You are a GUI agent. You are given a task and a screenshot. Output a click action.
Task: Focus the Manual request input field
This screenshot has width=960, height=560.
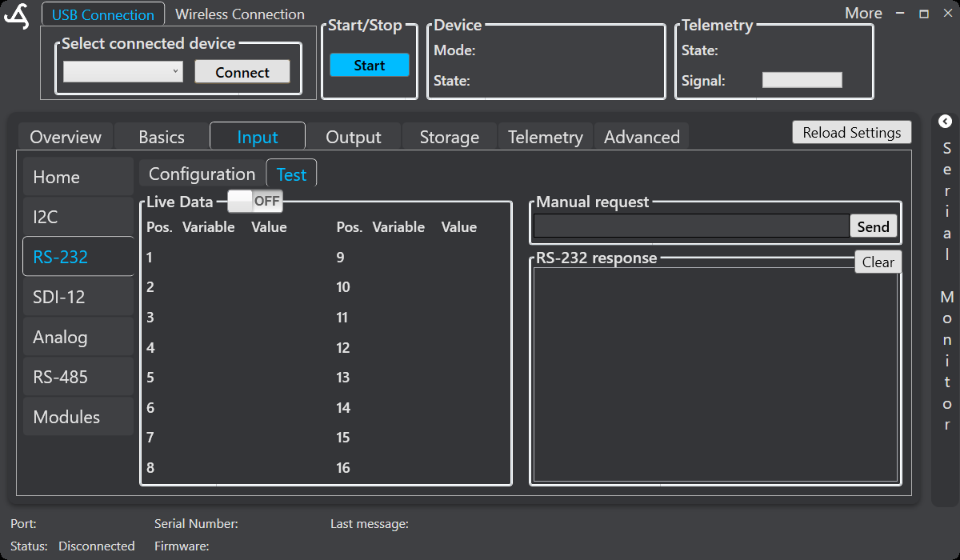pos(691,226)
